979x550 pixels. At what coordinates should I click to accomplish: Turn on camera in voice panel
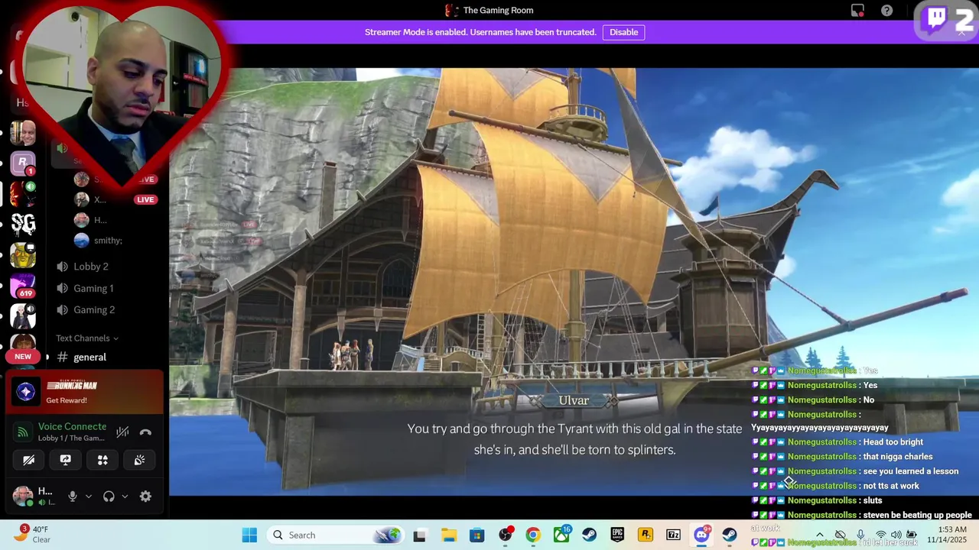point(28,460)
